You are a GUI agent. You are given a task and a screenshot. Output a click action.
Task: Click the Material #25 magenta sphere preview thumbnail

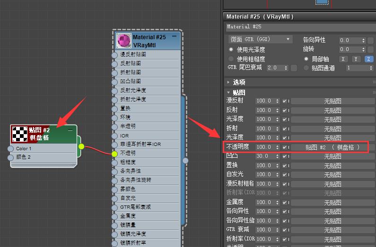(x=124, y=41)
